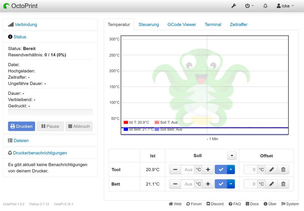Image resolution: width=304 pixels, height=211 pixels.
Task: Click the Tool target temperature field
Action: point(188,170)
